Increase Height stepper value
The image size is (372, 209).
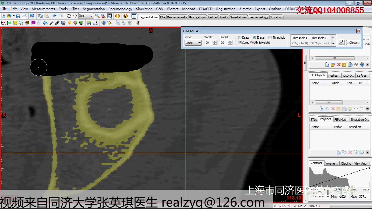[230, 42]
